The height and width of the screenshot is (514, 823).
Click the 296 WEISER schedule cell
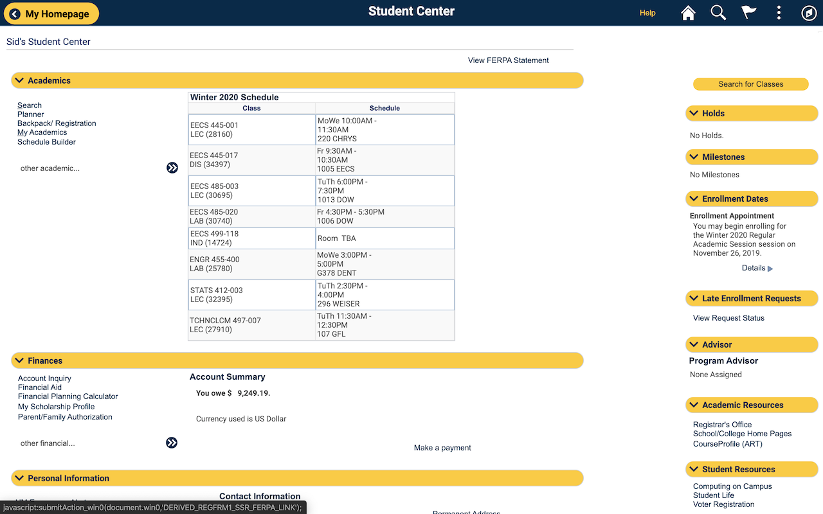pyautogui.click(x=384, y=295)
